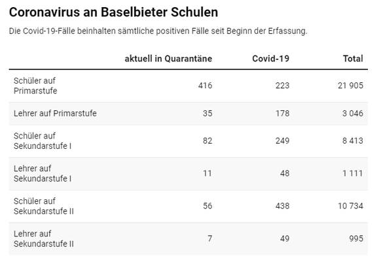This screenshot has height=258, width=381.
Task: Click the total value 10 734
Action: [x=350, y=206]
